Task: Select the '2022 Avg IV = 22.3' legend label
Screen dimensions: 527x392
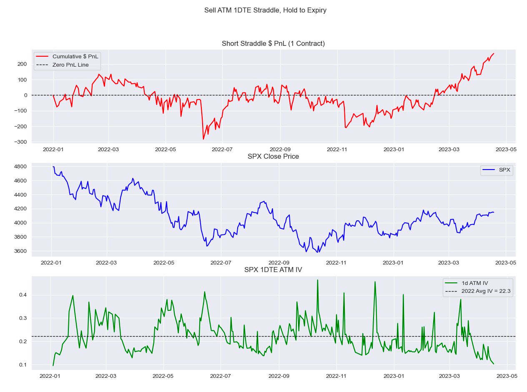Action: [x=486, y=291]
